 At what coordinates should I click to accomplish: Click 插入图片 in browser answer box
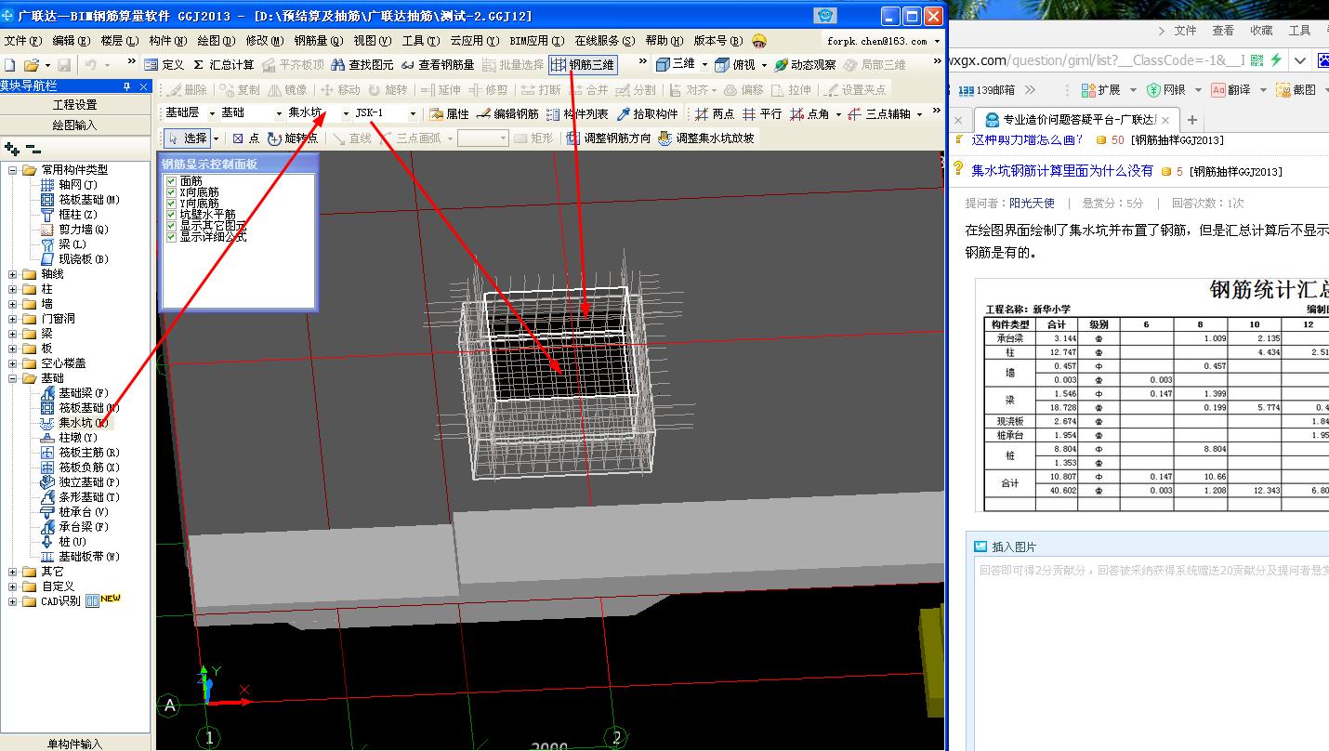tap(1005, 547)
